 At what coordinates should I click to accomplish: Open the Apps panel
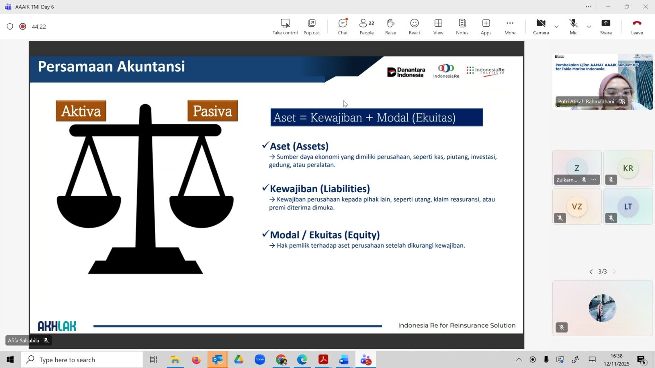(486, 27)
